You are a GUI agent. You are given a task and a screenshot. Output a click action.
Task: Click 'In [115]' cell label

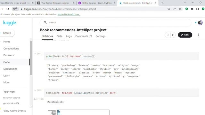click(38, 90)
